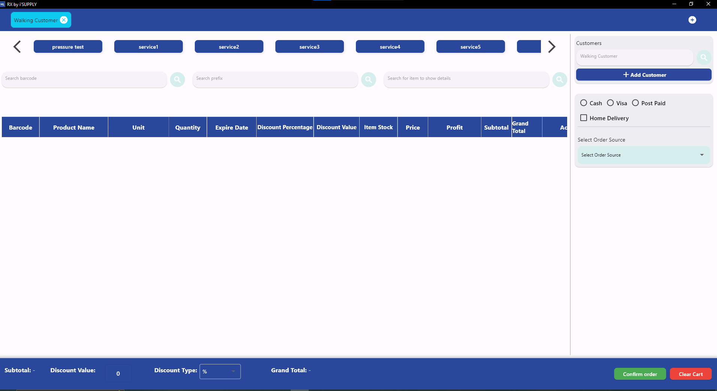Click the Discount Percentage column header
Viewport: 717px width, 391px height.
pyautogui.click(x=285, y=127)
